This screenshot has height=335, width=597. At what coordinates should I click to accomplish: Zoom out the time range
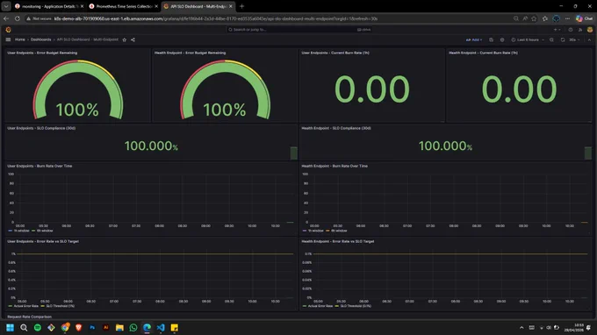coord(551,39)
